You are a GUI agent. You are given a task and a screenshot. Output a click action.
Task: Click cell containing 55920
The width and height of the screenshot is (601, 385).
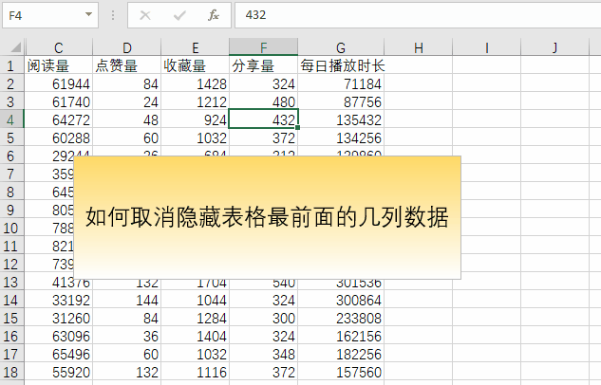tap(59, 372)
